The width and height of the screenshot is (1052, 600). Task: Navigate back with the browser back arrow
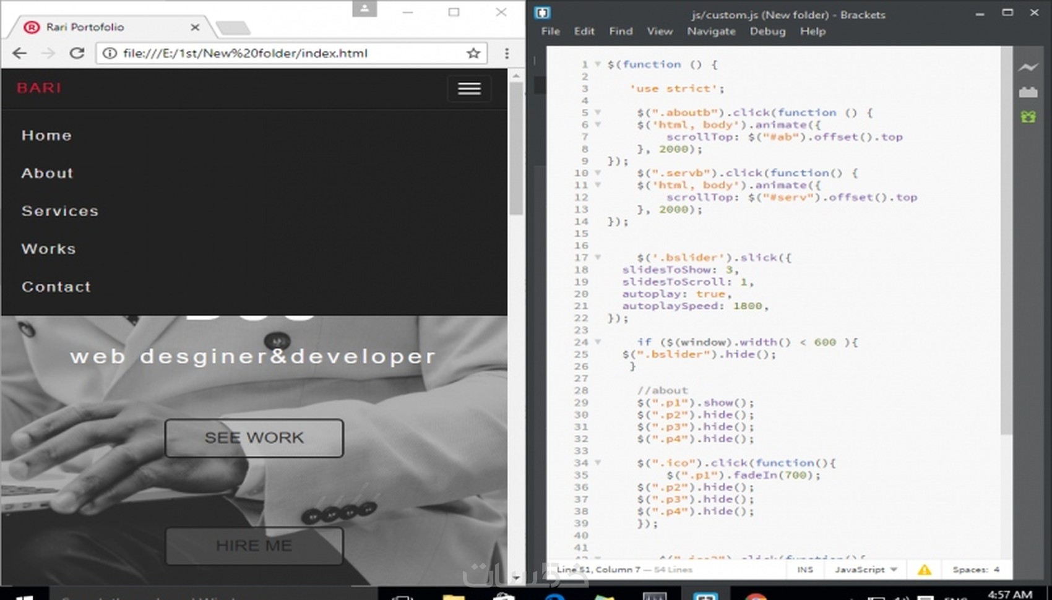tap(19, 53)
